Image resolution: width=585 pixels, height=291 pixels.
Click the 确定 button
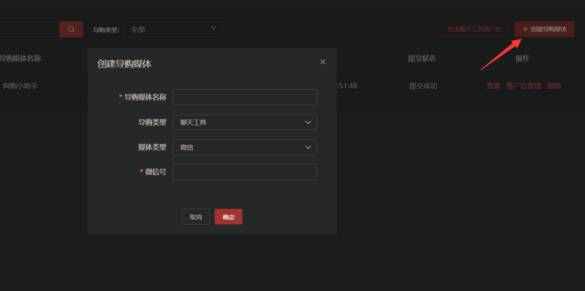(x=229, y=217)
